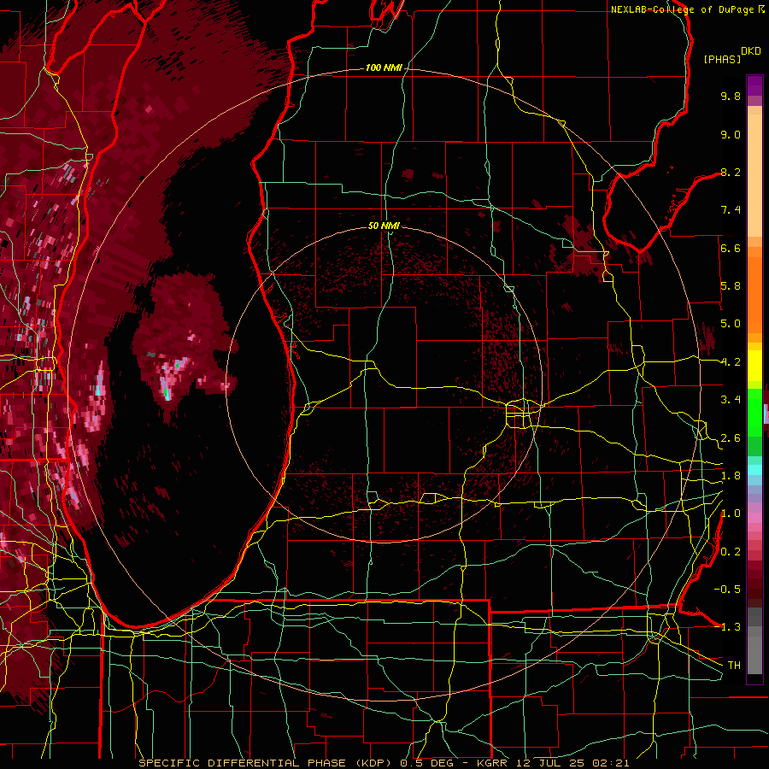Click the 8.2 value on the legend
Screen dimensions: 769x769
point(731,172)
